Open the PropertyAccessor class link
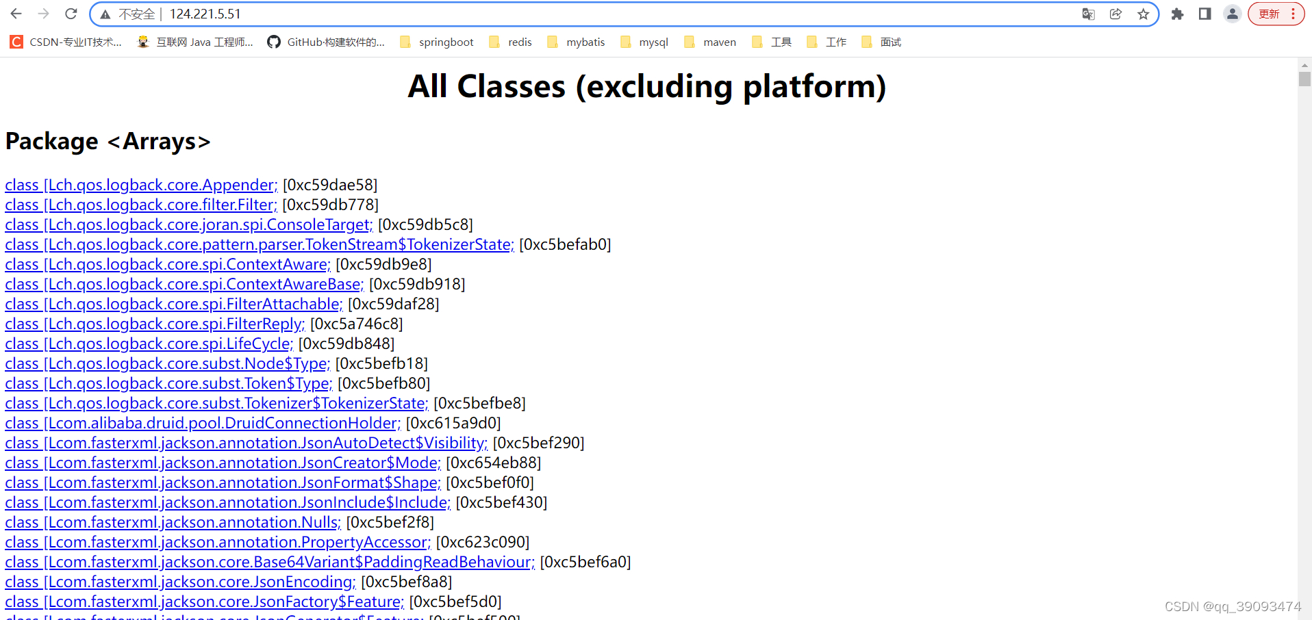1312x620 pixels. click(218, 542)
